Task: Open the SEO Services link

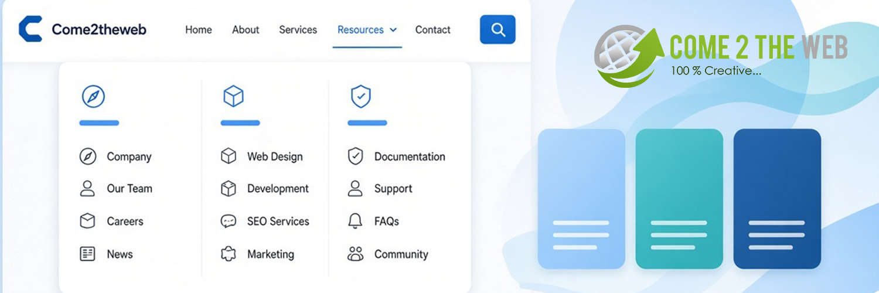Action: 278,222
